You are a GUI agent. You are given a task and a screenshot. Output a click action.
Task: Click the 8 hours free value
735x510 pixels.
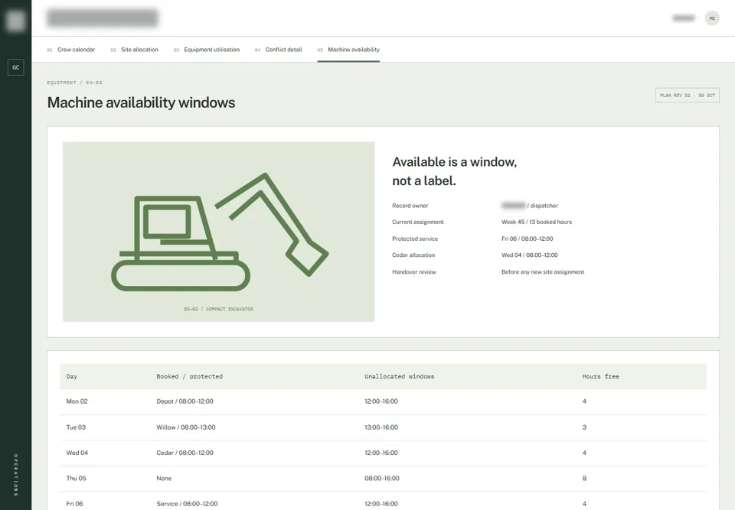[x=584, y=478]
